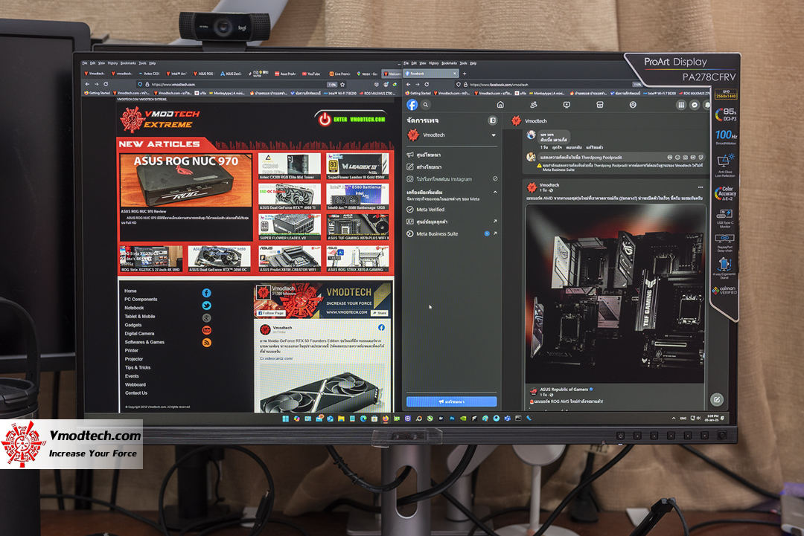
Task: Click the Facebook icon in Vmodtech sidebar links
Action: click(x=207, y=294)
